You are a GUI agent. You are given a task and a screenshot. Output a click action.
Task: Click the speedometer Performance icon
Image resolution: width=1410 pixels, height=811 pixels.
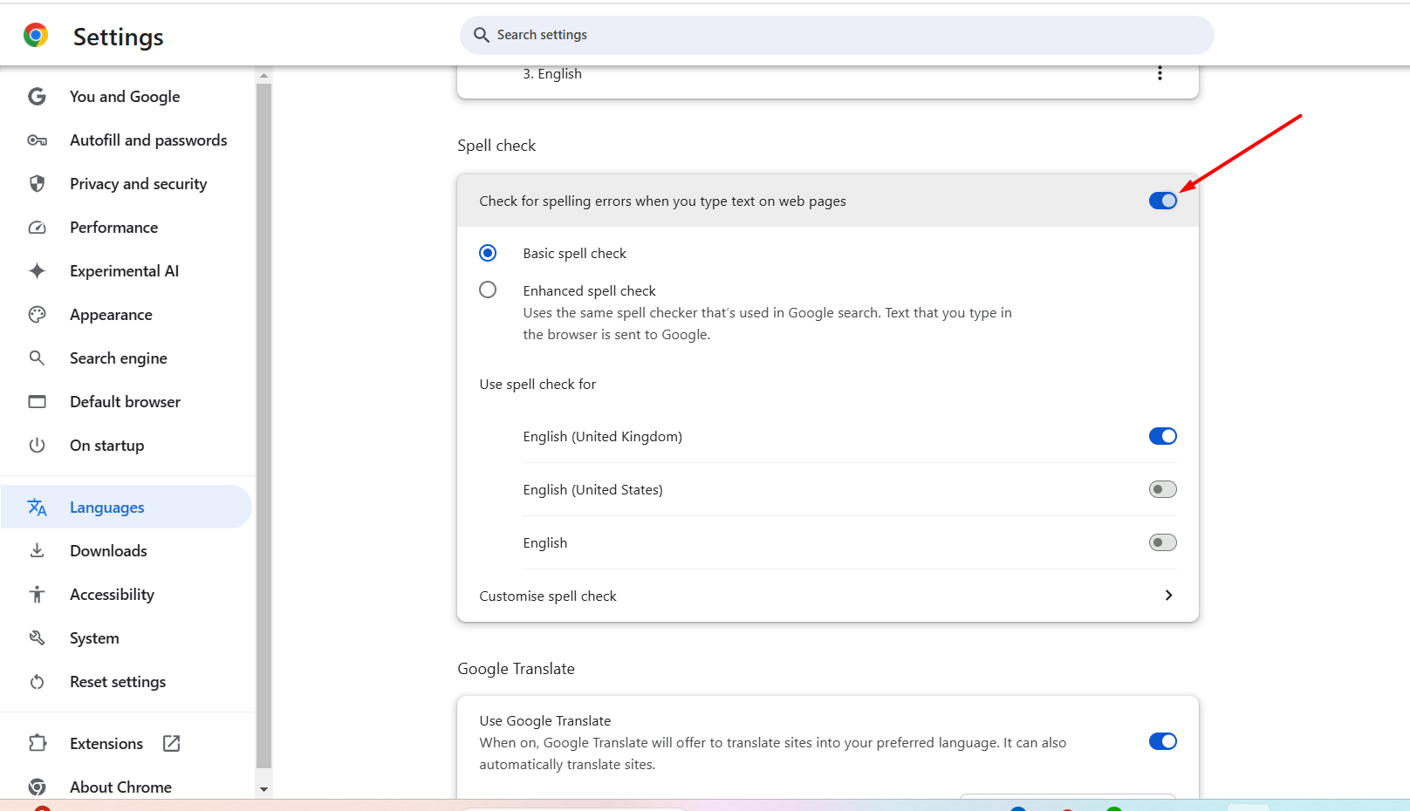point(37,228)
